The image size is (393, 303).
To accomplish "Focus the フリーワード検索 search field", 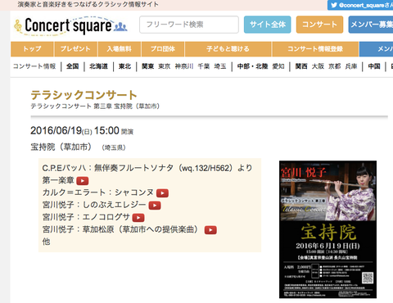I will pyautogui.click(x=189, y=25).
